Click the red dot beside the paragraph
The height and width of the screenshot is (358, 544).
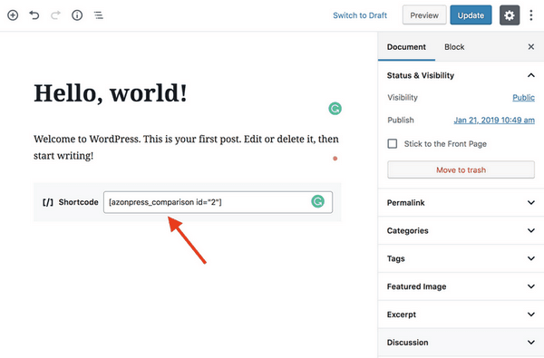[x=335, y=159]
